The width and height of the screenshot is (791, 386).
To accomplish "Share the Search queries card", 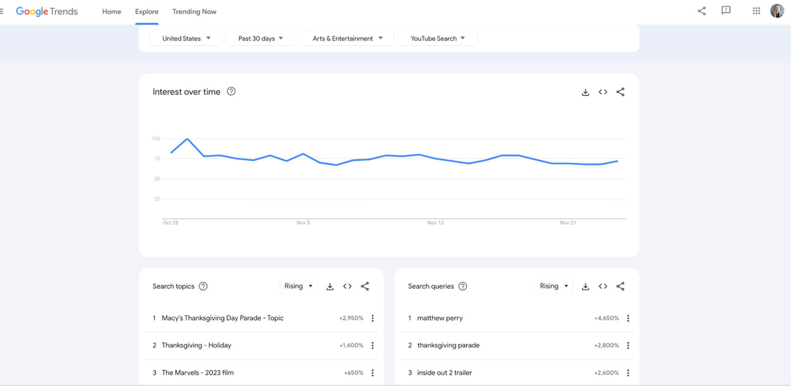I will (x=620, y=286).
